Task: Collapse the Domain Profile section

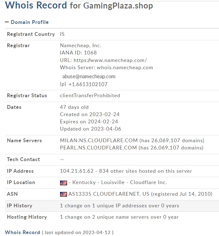Action: (x=7, y=22)
